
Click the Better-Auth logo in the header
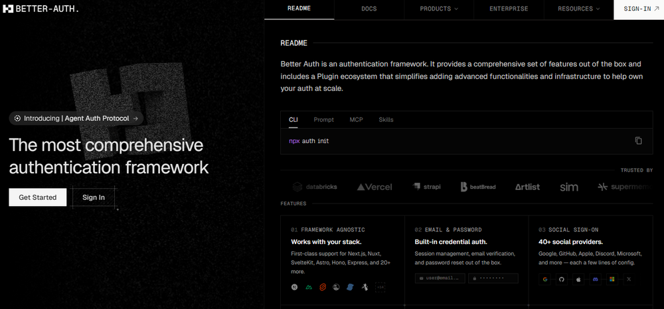[x=41, y=9]
